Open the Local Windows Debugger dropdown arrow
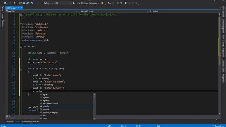 [98, 3]
